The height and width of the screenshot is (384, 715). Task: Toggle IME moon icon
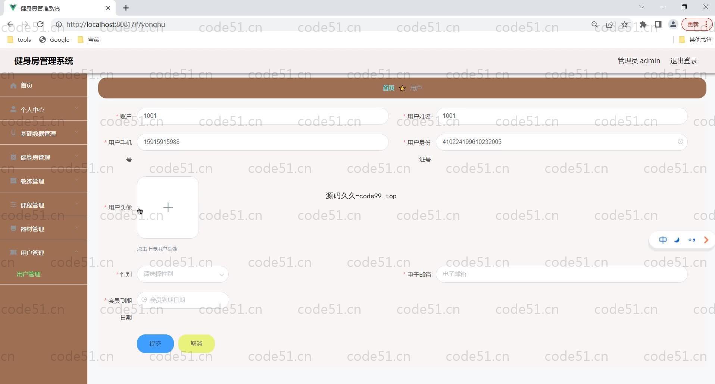click(677, 240)
